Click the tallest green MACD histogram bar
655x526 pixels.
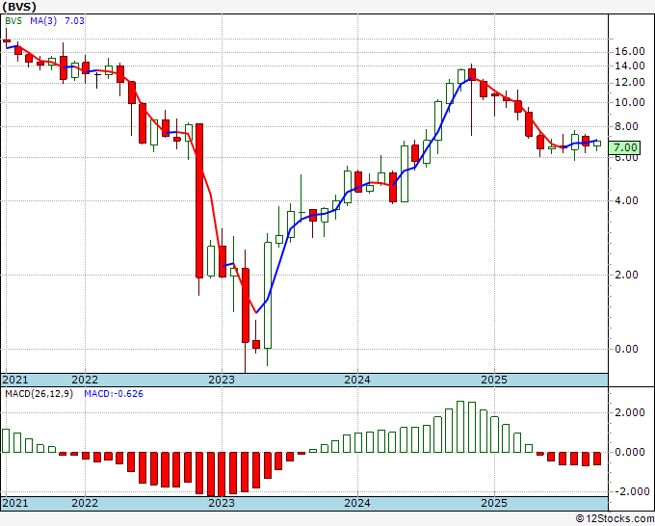(460, 427)
